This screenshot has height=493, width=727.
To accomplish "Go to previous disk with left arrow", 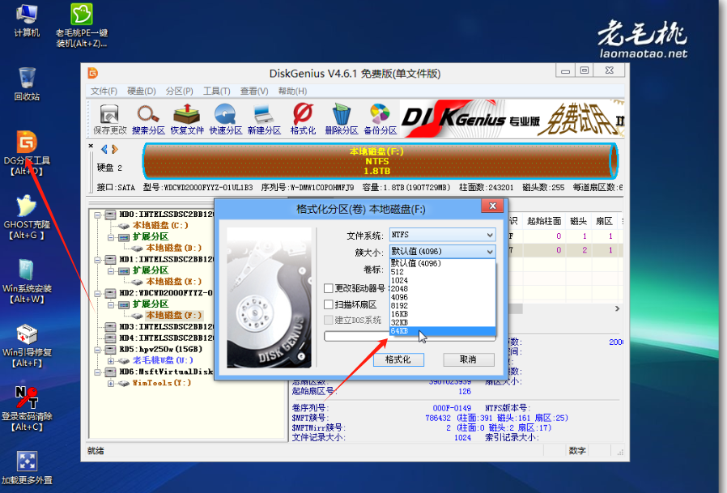I will 104,149.
